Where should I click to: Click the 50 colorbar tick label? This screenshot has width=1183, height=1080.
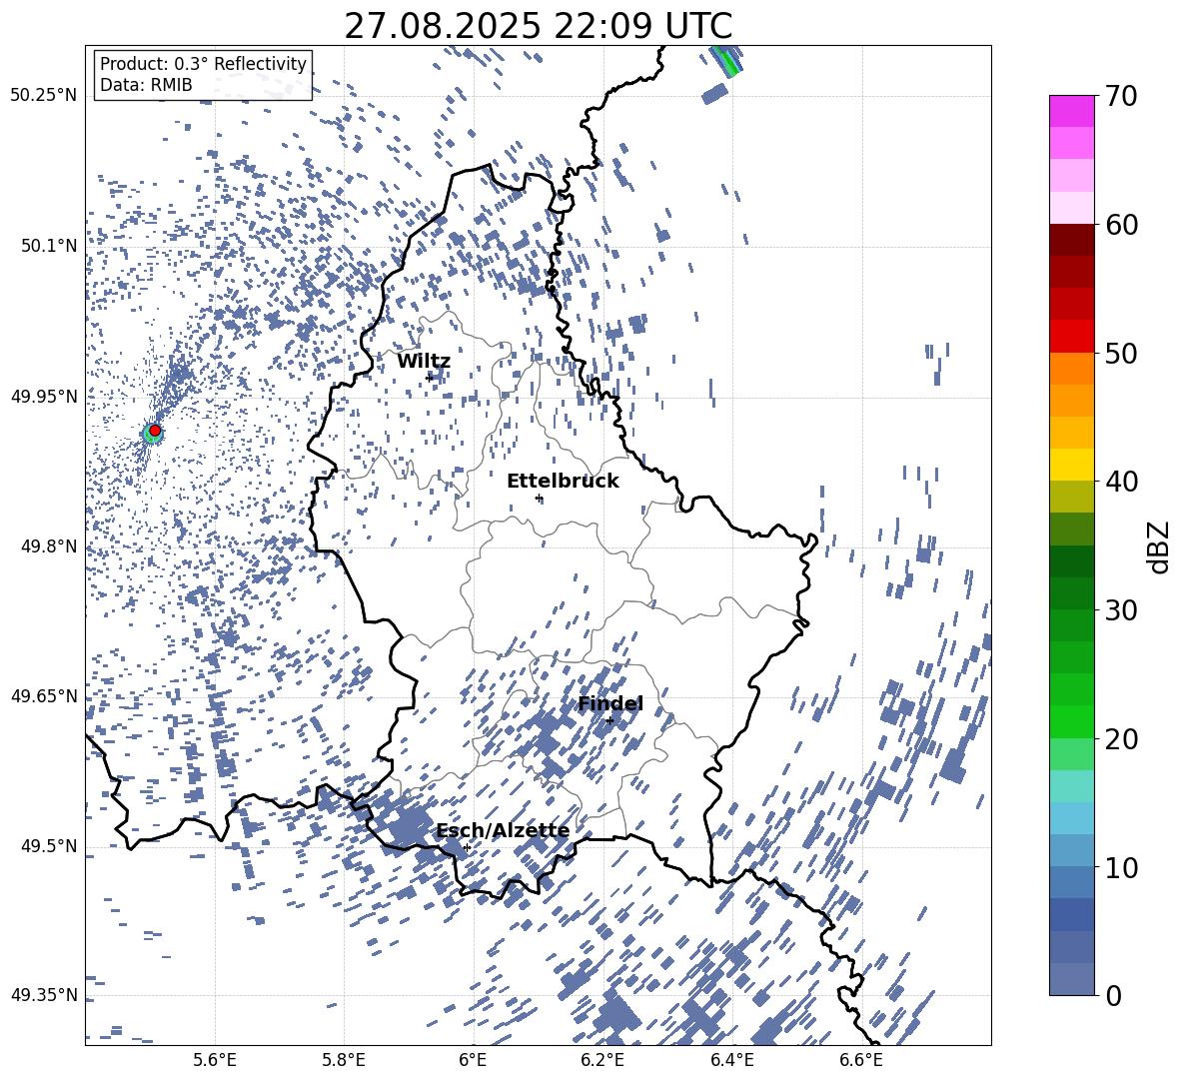(x=1121, y=353)
